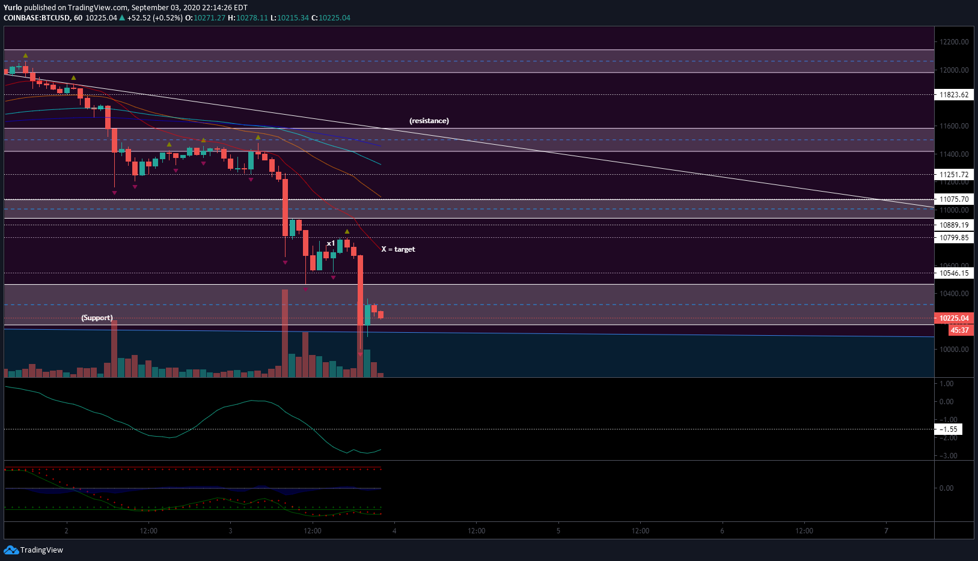Screen dimensions: 978x561
Task: Click the 11251.72 price label
Action: (x=954, y=175)
